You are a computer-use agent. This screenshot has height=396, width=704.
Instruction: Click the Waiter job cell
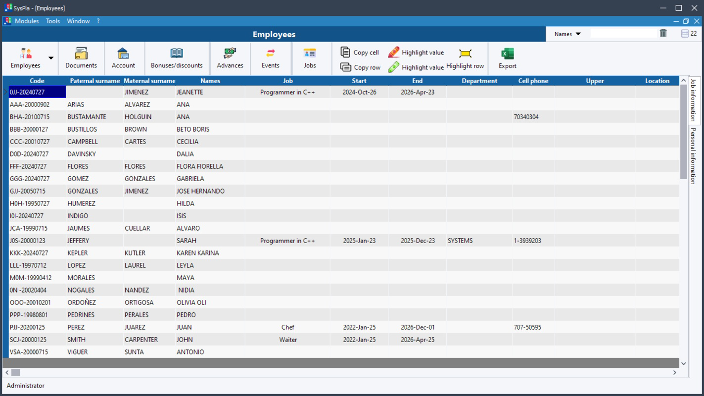pos(287,340)
